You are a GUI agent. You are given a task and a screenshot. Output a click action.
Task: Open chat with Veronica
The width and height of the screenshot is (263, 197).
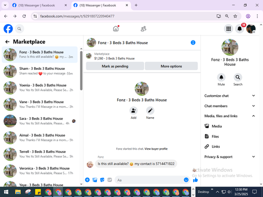(x=39, y=171)
